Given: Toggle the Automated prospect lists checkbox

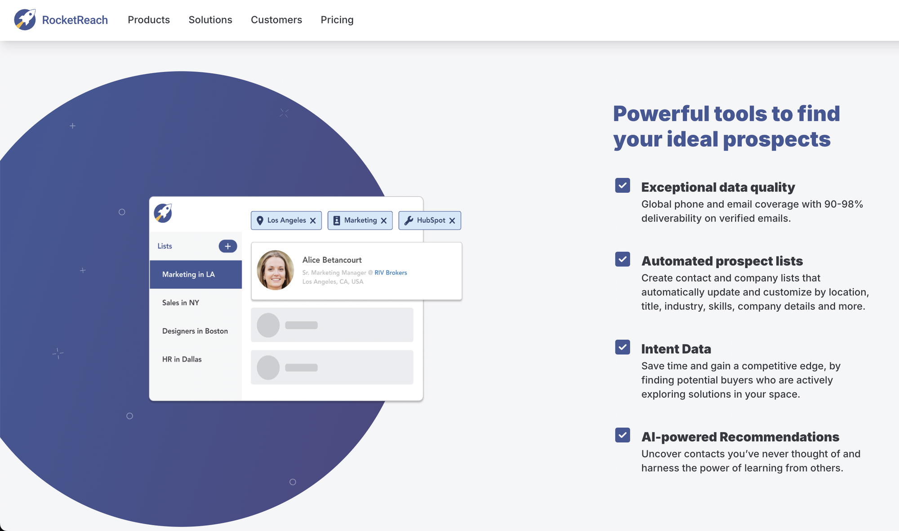Looking at the screenshot, I should pyautogui.click(x=623, y=259).
